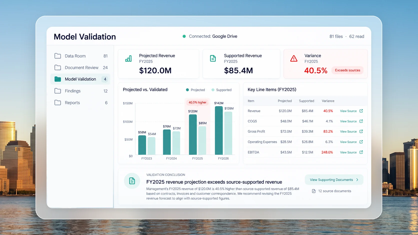The height and width of the screenshot is (235, 418).
Task: Click the Findings folder icon
Action: [58, 91]
